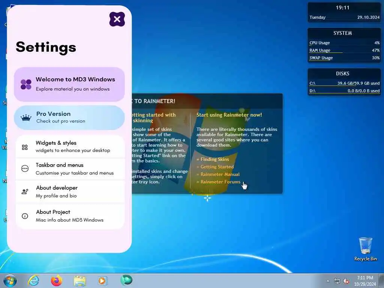Click the three-dot circle Taskbar icon
The height and width of the screenshot is (288, 384).
click(x=25, y=168)
